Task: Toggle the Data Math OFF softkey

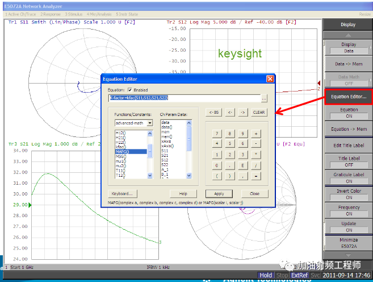Action: (349, 80)
